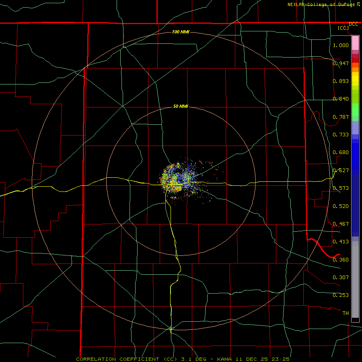Viewport: 362px width, 362px height.
Task: Pick the pink segment of the color scale
Action: [355, 43]
